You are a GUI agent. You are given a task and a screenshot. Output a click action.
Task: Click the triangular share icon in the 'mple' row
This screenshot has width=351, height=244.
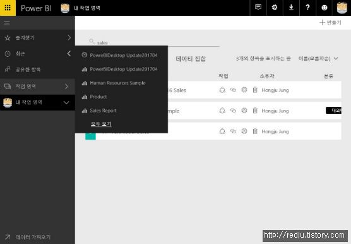point(222,111)
